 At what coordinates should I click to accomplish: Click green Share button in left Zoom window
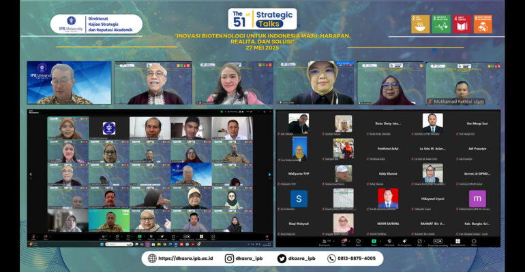pyautogui.click(x=140, y=237)
